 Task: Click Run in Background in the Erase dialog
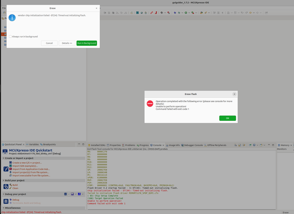(x=87, y=43)
